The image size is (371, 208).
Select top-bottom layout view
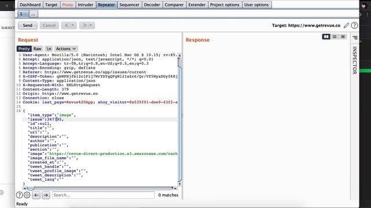[x=334, y=36]
